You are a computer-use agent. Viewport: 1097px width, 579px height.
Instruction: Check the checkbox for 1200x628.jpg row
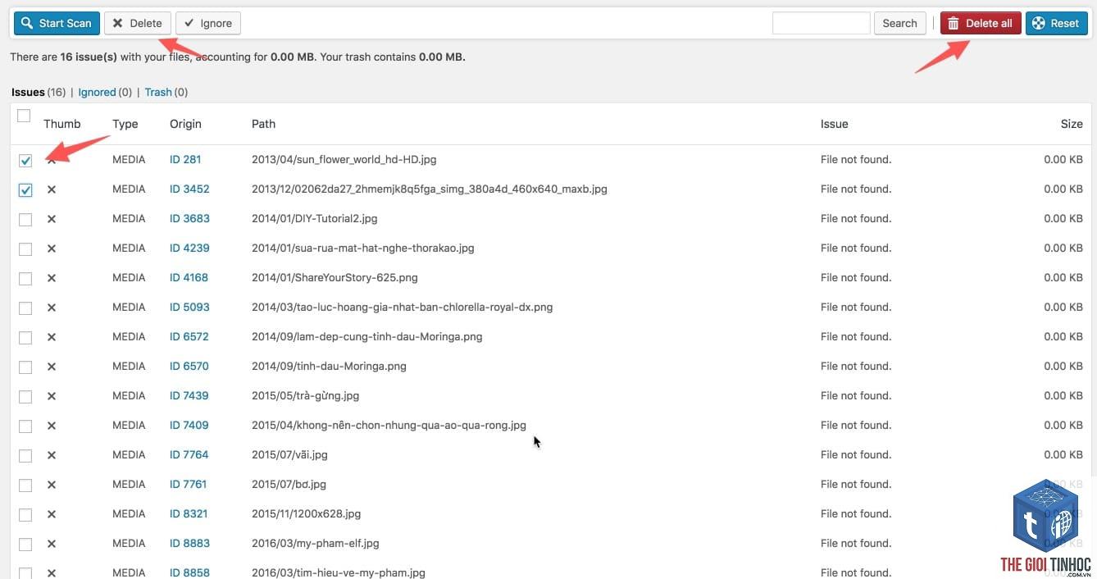[x=25, y=515]
